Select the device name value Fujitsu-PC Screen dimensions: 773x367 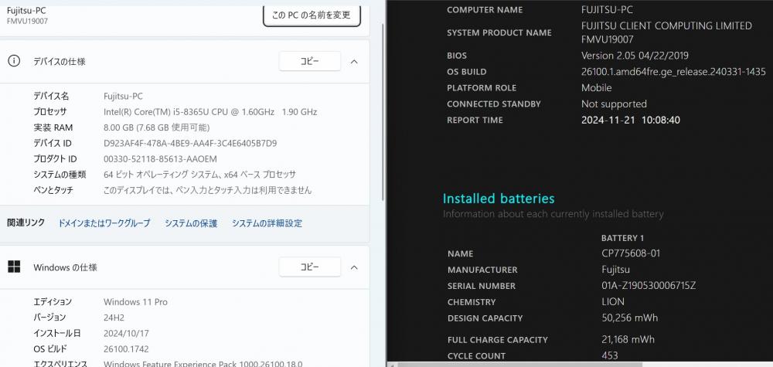coord(123,97)
